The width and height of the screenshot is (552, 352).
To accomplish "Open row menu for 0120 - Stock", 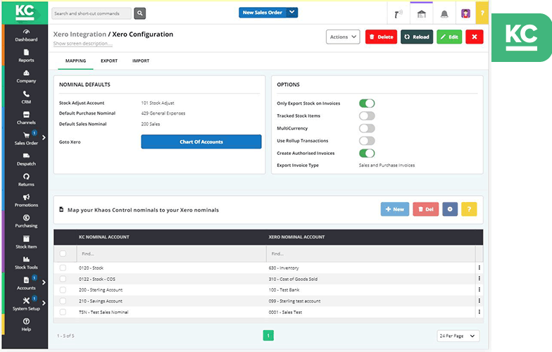I will (479, 268).
